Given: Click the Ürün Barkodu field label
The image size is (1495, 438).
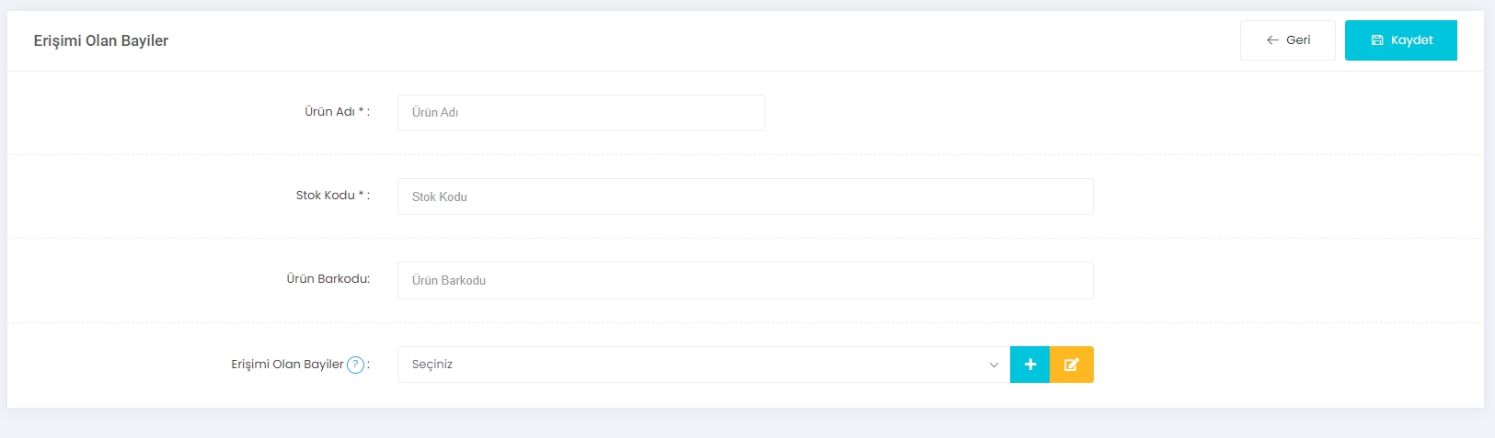Looking at the screenshot, I should 328,279.
